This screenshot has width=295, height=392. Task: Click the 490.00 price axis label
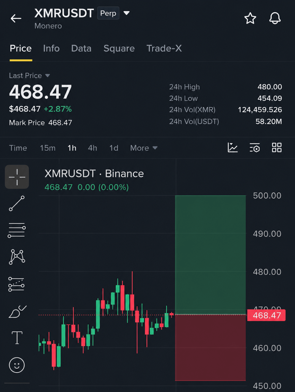coord(267,234)
